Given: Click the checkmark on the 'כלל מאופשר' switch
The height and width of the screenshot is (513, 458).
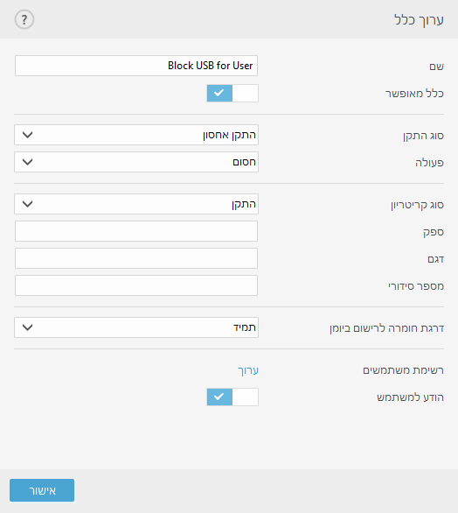Looking at the screenshot, I should click(x=219, y=94).
